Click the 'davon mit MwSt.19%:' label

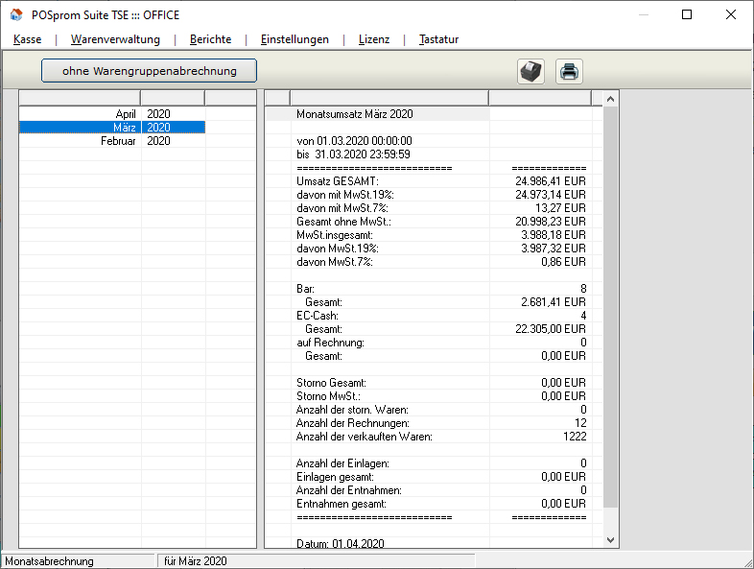pyautogui.click(x=345, y=195)
